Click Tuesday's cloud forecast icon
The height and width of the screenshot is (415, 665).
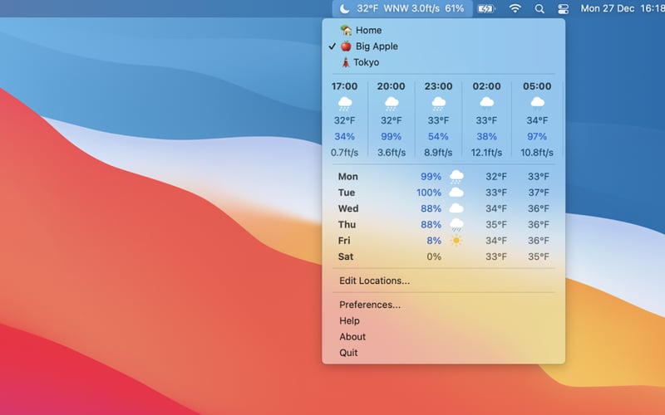pyautogui.click(x=456, y=193)
